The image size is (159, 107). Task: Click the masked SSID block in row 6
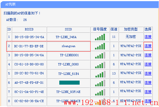click(69, 83)
